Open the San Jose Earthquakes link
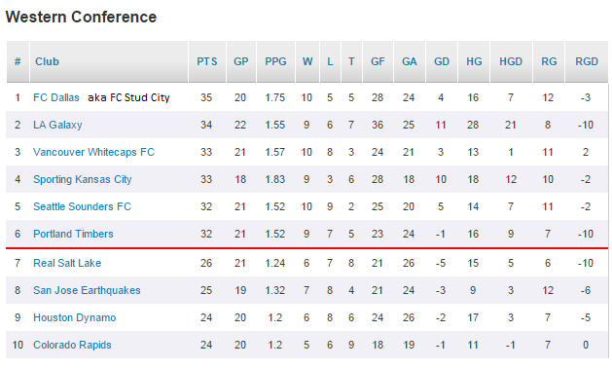Viewport: 612px width, 368px height. tap(87, 290)
